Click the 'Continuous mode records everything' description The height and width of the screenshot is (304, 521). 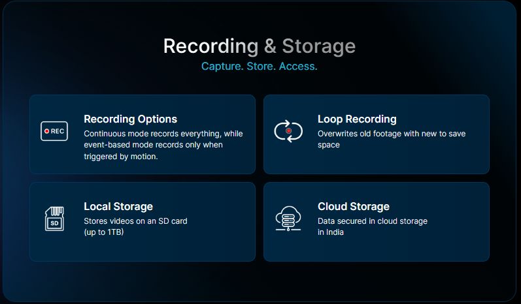click(x=163, y=145)
